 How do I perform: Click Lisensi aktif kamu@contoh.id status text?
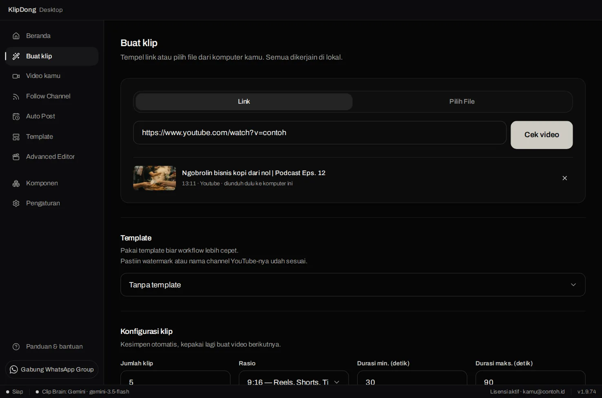coord(527,392)
